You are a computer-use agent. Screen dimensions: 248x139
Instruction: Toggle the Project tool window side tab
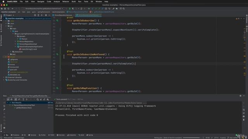[x=1, y=18]
